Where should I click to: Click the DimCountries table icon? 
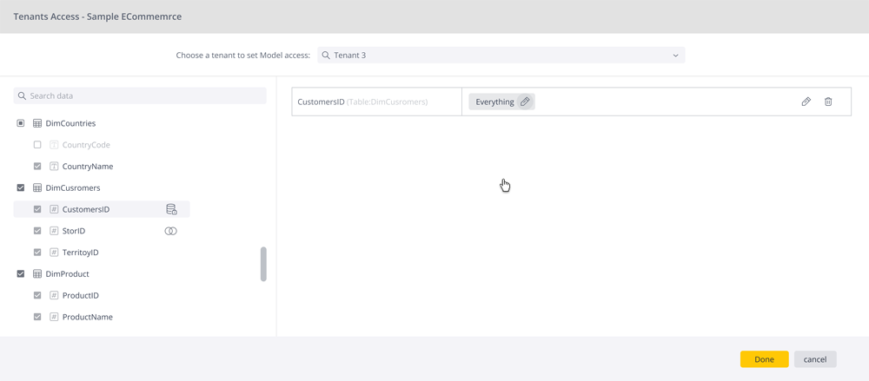click(x=37, y=123)
